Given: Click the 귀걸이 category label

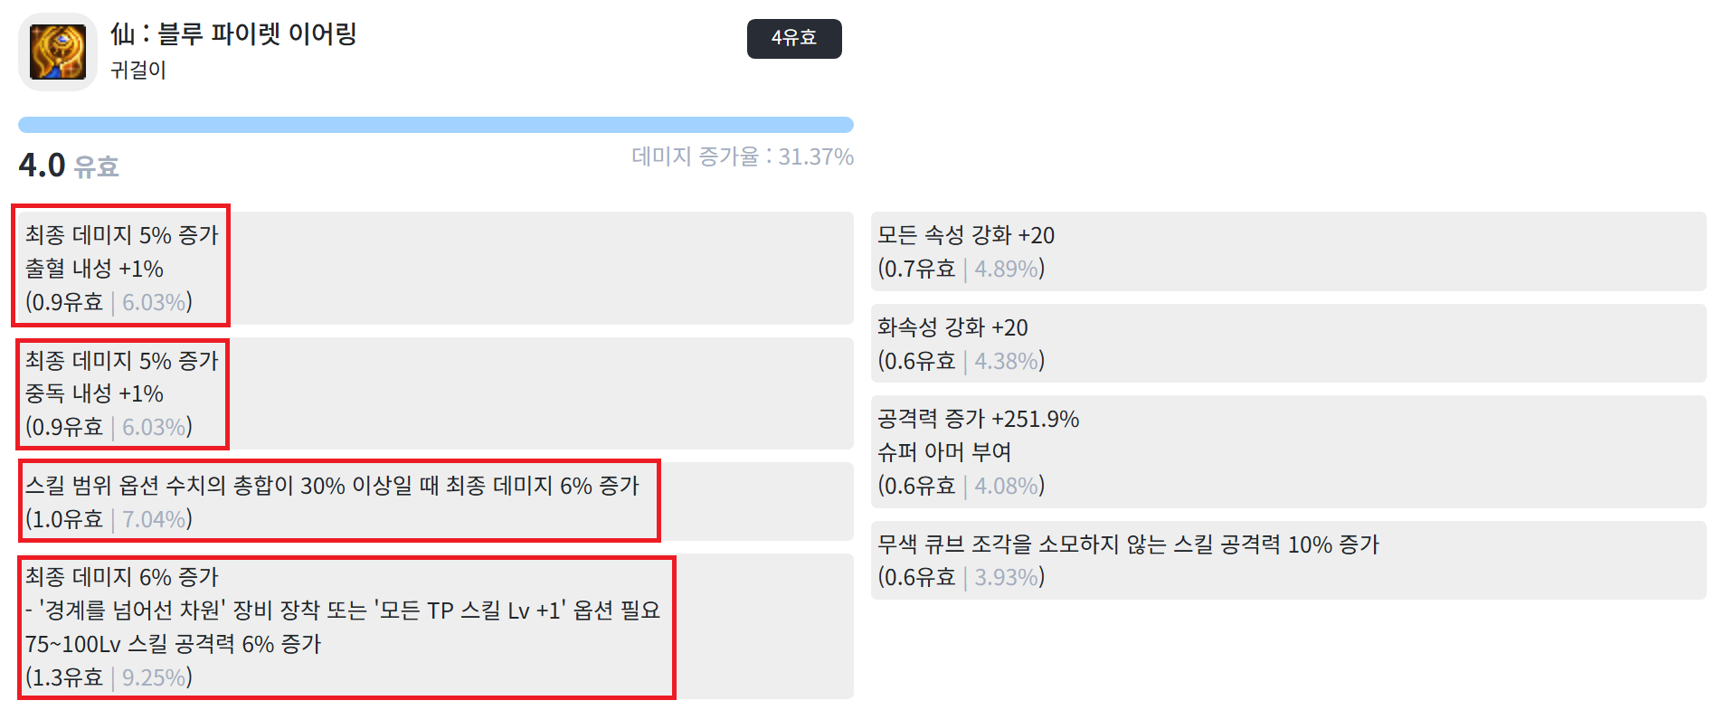Looking at the screenshot, I should tap(138, 70).
